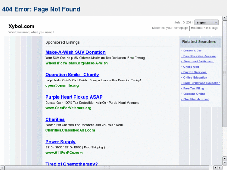
Task: Open the English language dropdown
Action: tap(206, 22)
